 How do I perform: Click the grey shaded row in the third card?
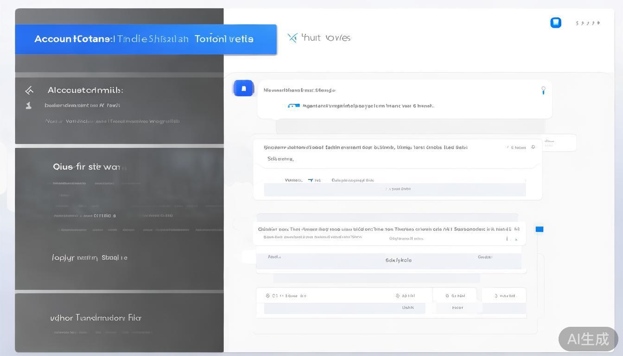pyautogui.click(x=388, y=261)
